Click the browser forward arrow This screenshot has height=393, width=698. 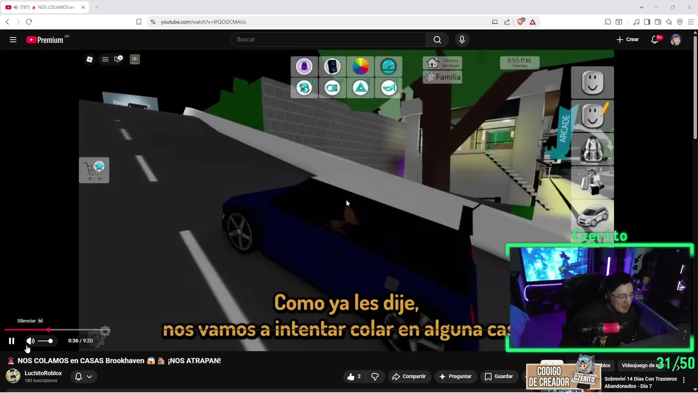tap(17, 22)
